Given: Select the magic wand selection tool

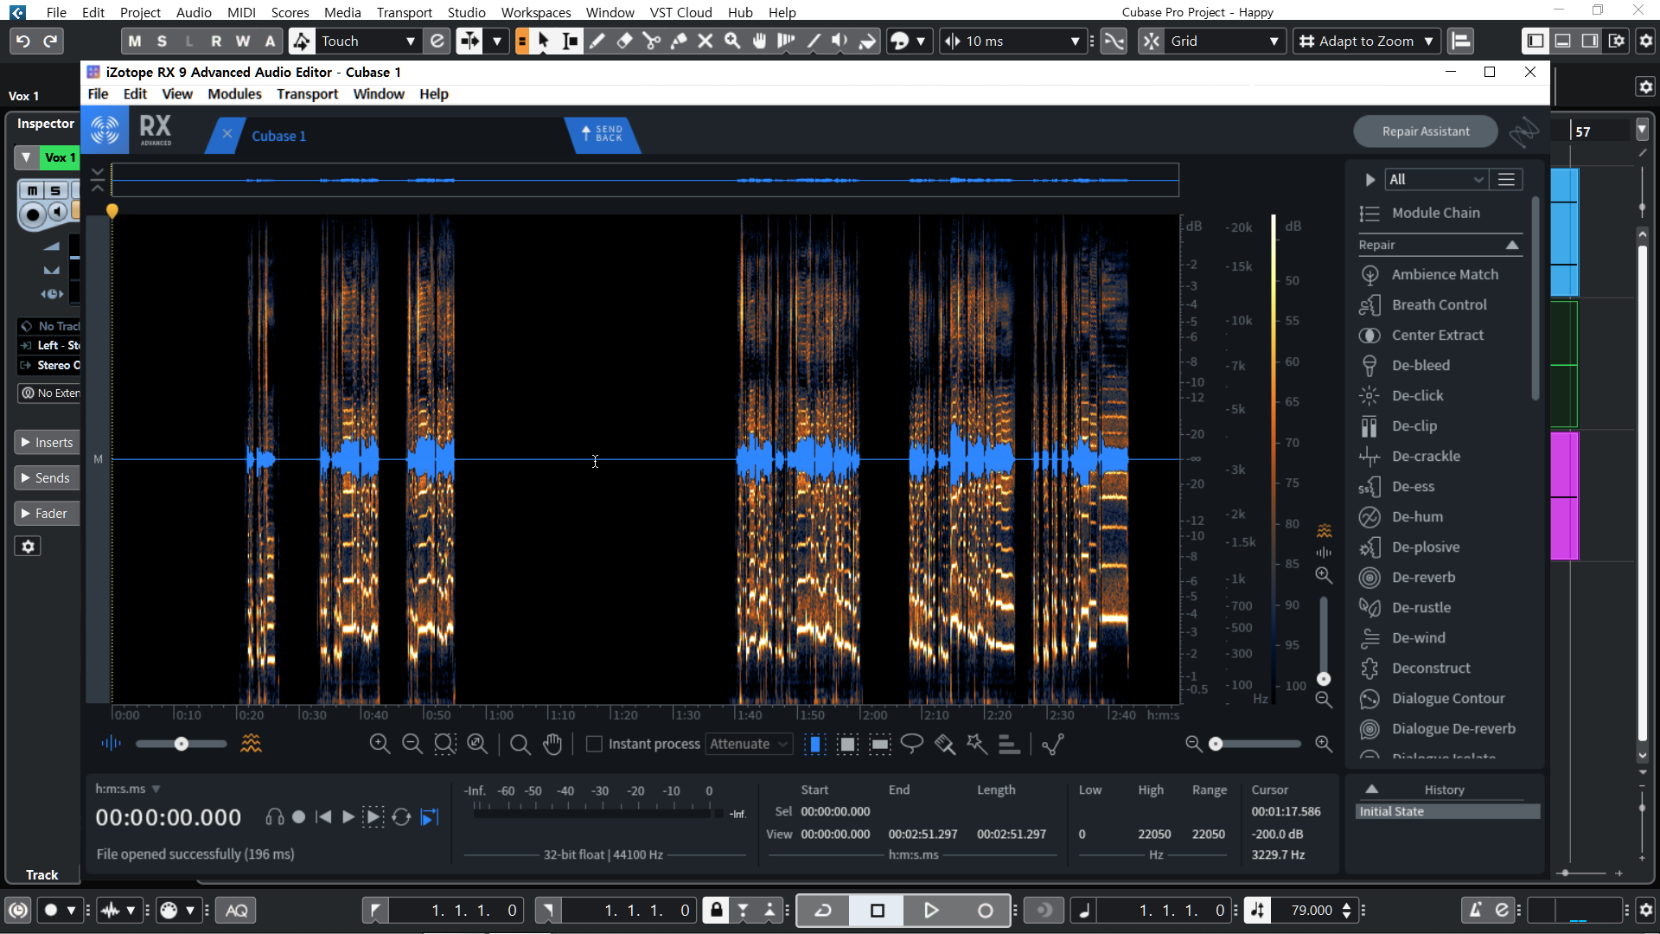Looking at the screenshot, I should [977, 744].
